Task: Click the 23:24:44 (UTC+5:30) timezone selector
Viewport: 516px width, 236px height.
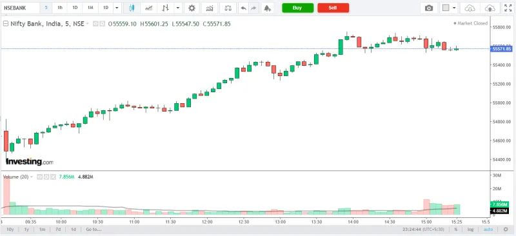Action: (424, 230)
